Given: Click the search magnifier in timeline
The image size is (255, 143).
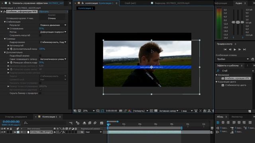Looking at the screenshot, I should [25, 123].
